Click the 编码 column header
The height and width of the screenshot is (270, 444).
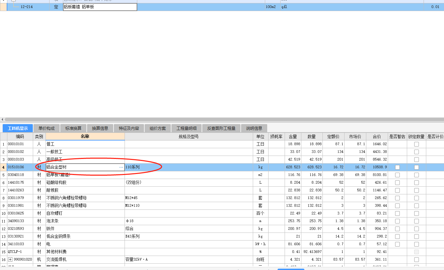coord(20,137)
